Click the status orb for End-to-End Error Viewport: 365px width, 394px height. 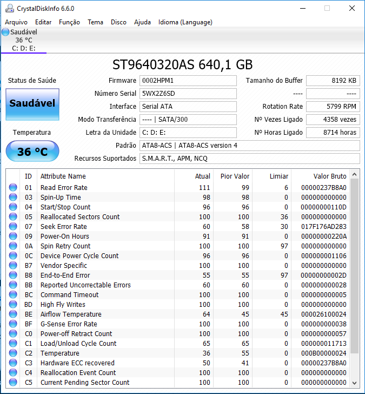click(x=13, y=275)
